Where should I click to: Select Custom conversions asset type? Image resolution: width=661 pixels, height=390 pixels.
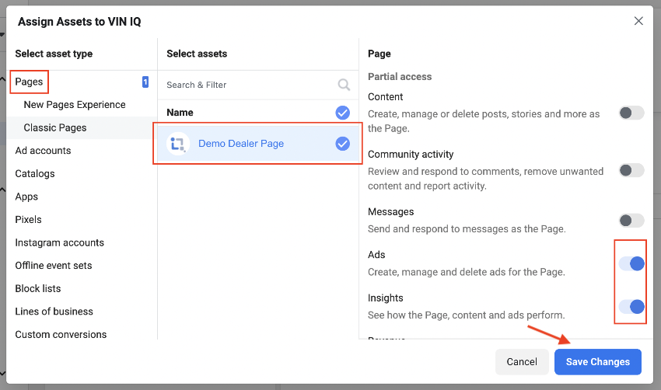(x=61, y=334)
